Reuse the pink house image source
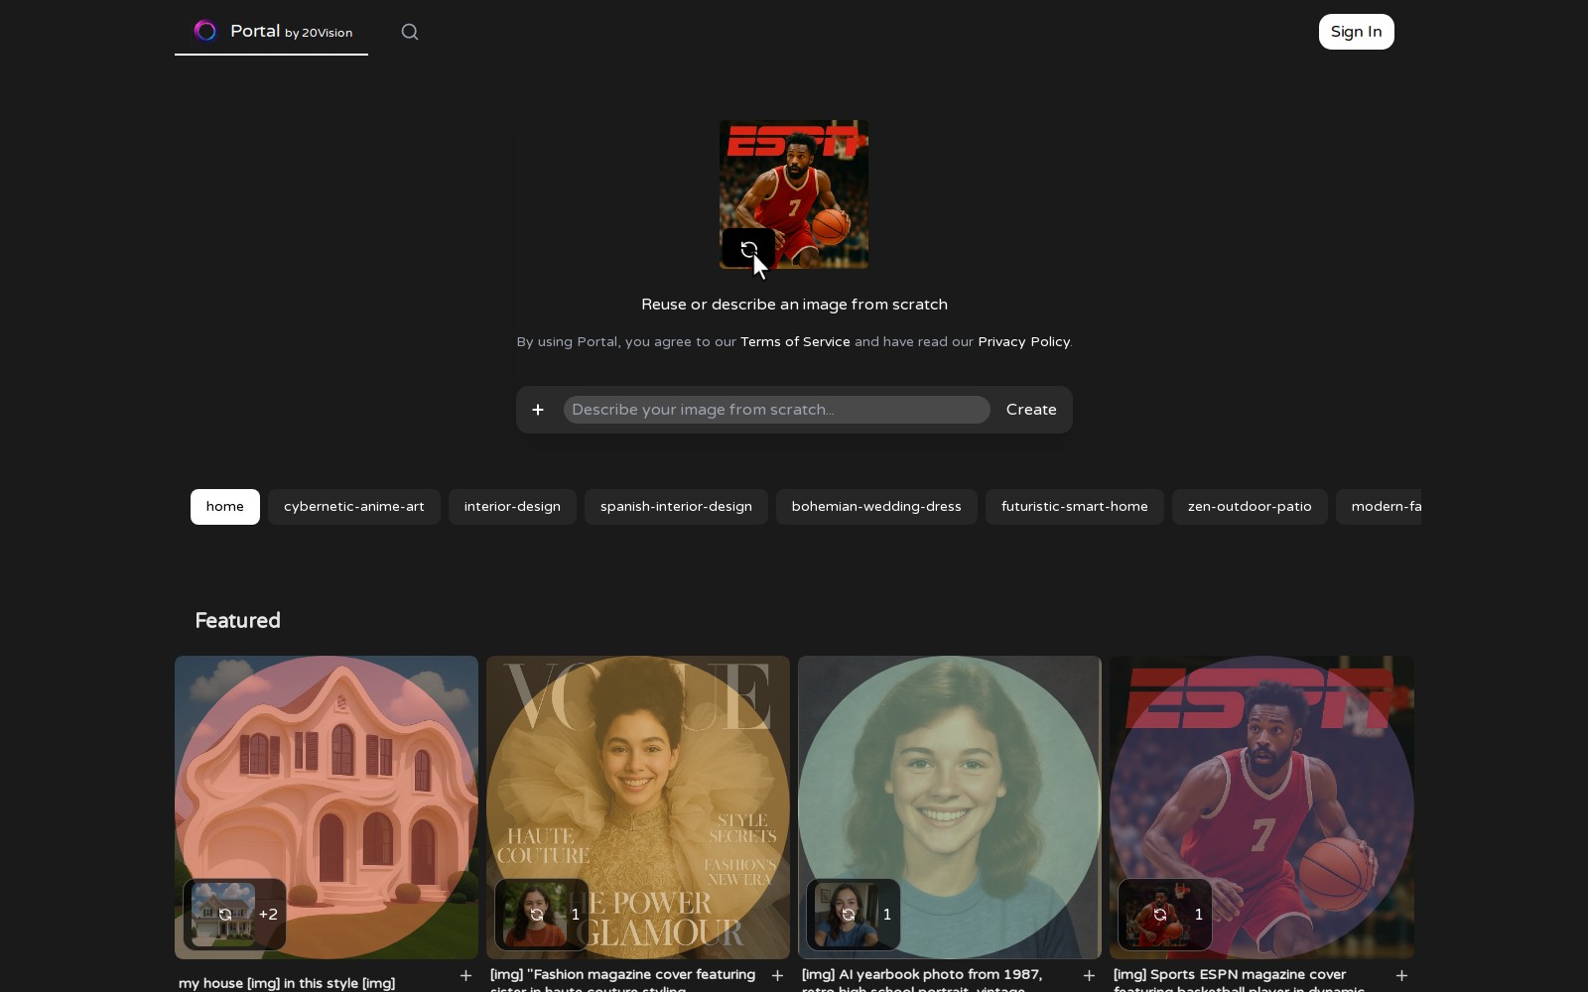The height and width of the screenshot is (992, 1588). (225, 915)
